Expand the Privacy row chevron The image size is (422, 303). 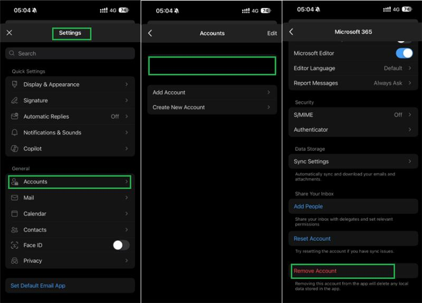coord(127,260)
